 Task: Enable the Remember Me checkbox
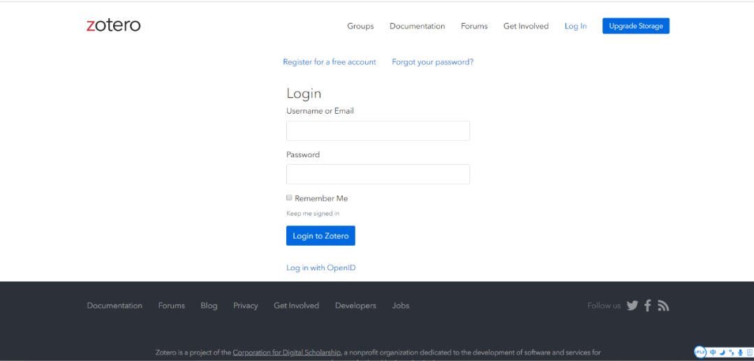point(290,198)
